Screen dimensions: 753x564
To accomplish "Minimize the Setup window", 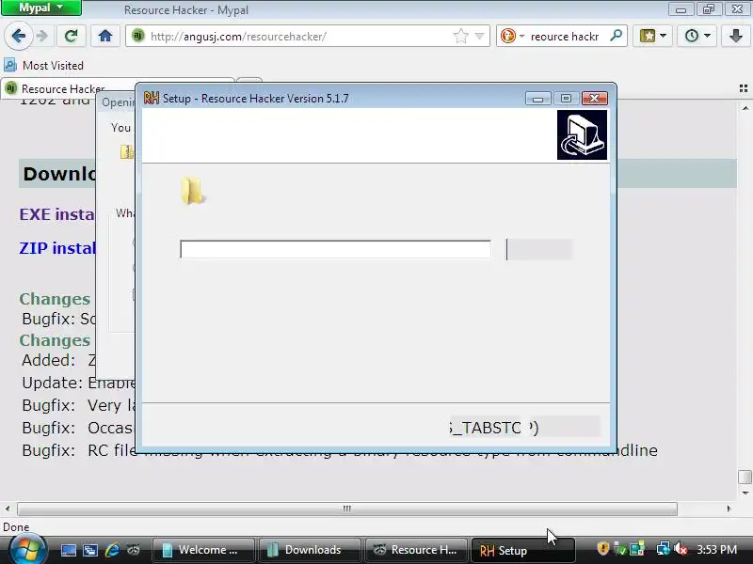I will (x=537, y=99).
